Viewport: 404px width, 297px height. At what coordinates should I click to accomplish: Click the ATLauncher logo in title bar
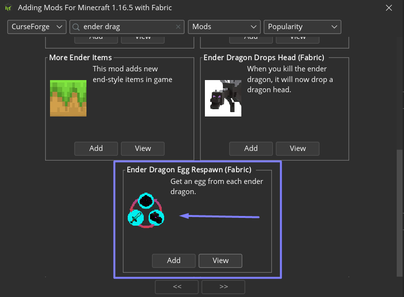pos(8,8)
